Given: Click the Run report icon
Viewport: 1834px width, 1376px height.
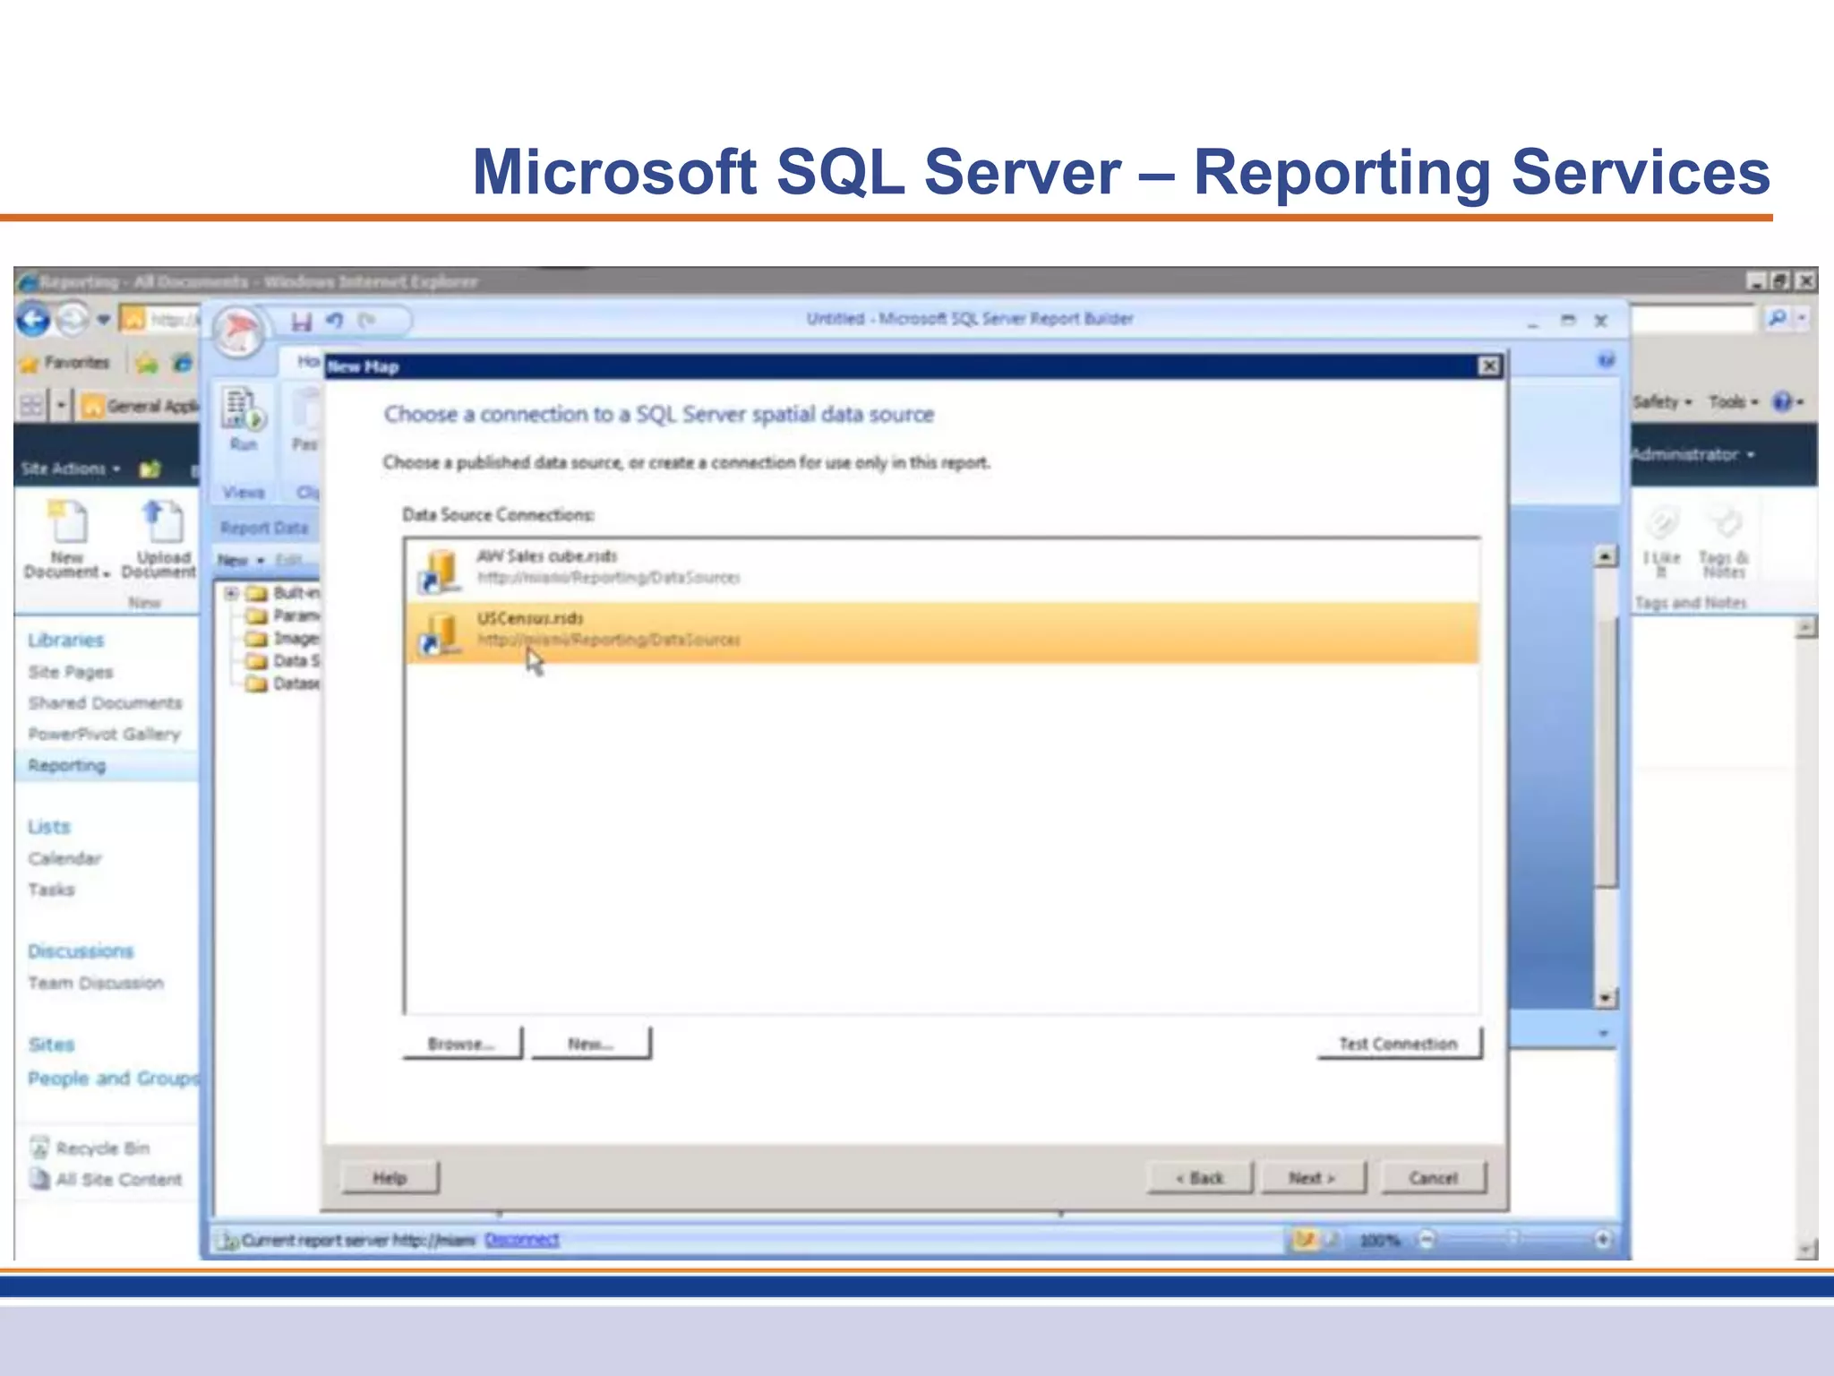Looking at the screenshot, I should click(244, 409).
